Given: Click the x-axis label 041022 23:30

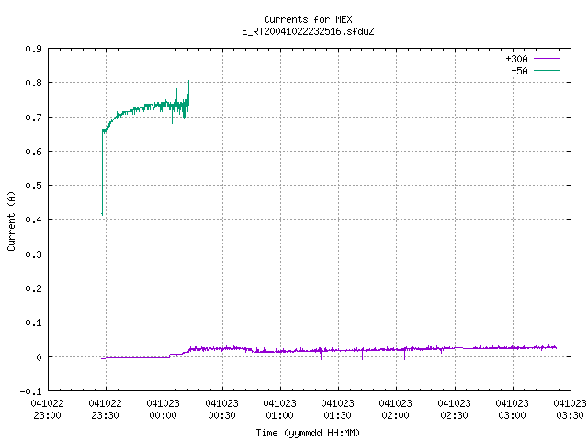Looking at the screenshot, I should (x=106, y=410).
